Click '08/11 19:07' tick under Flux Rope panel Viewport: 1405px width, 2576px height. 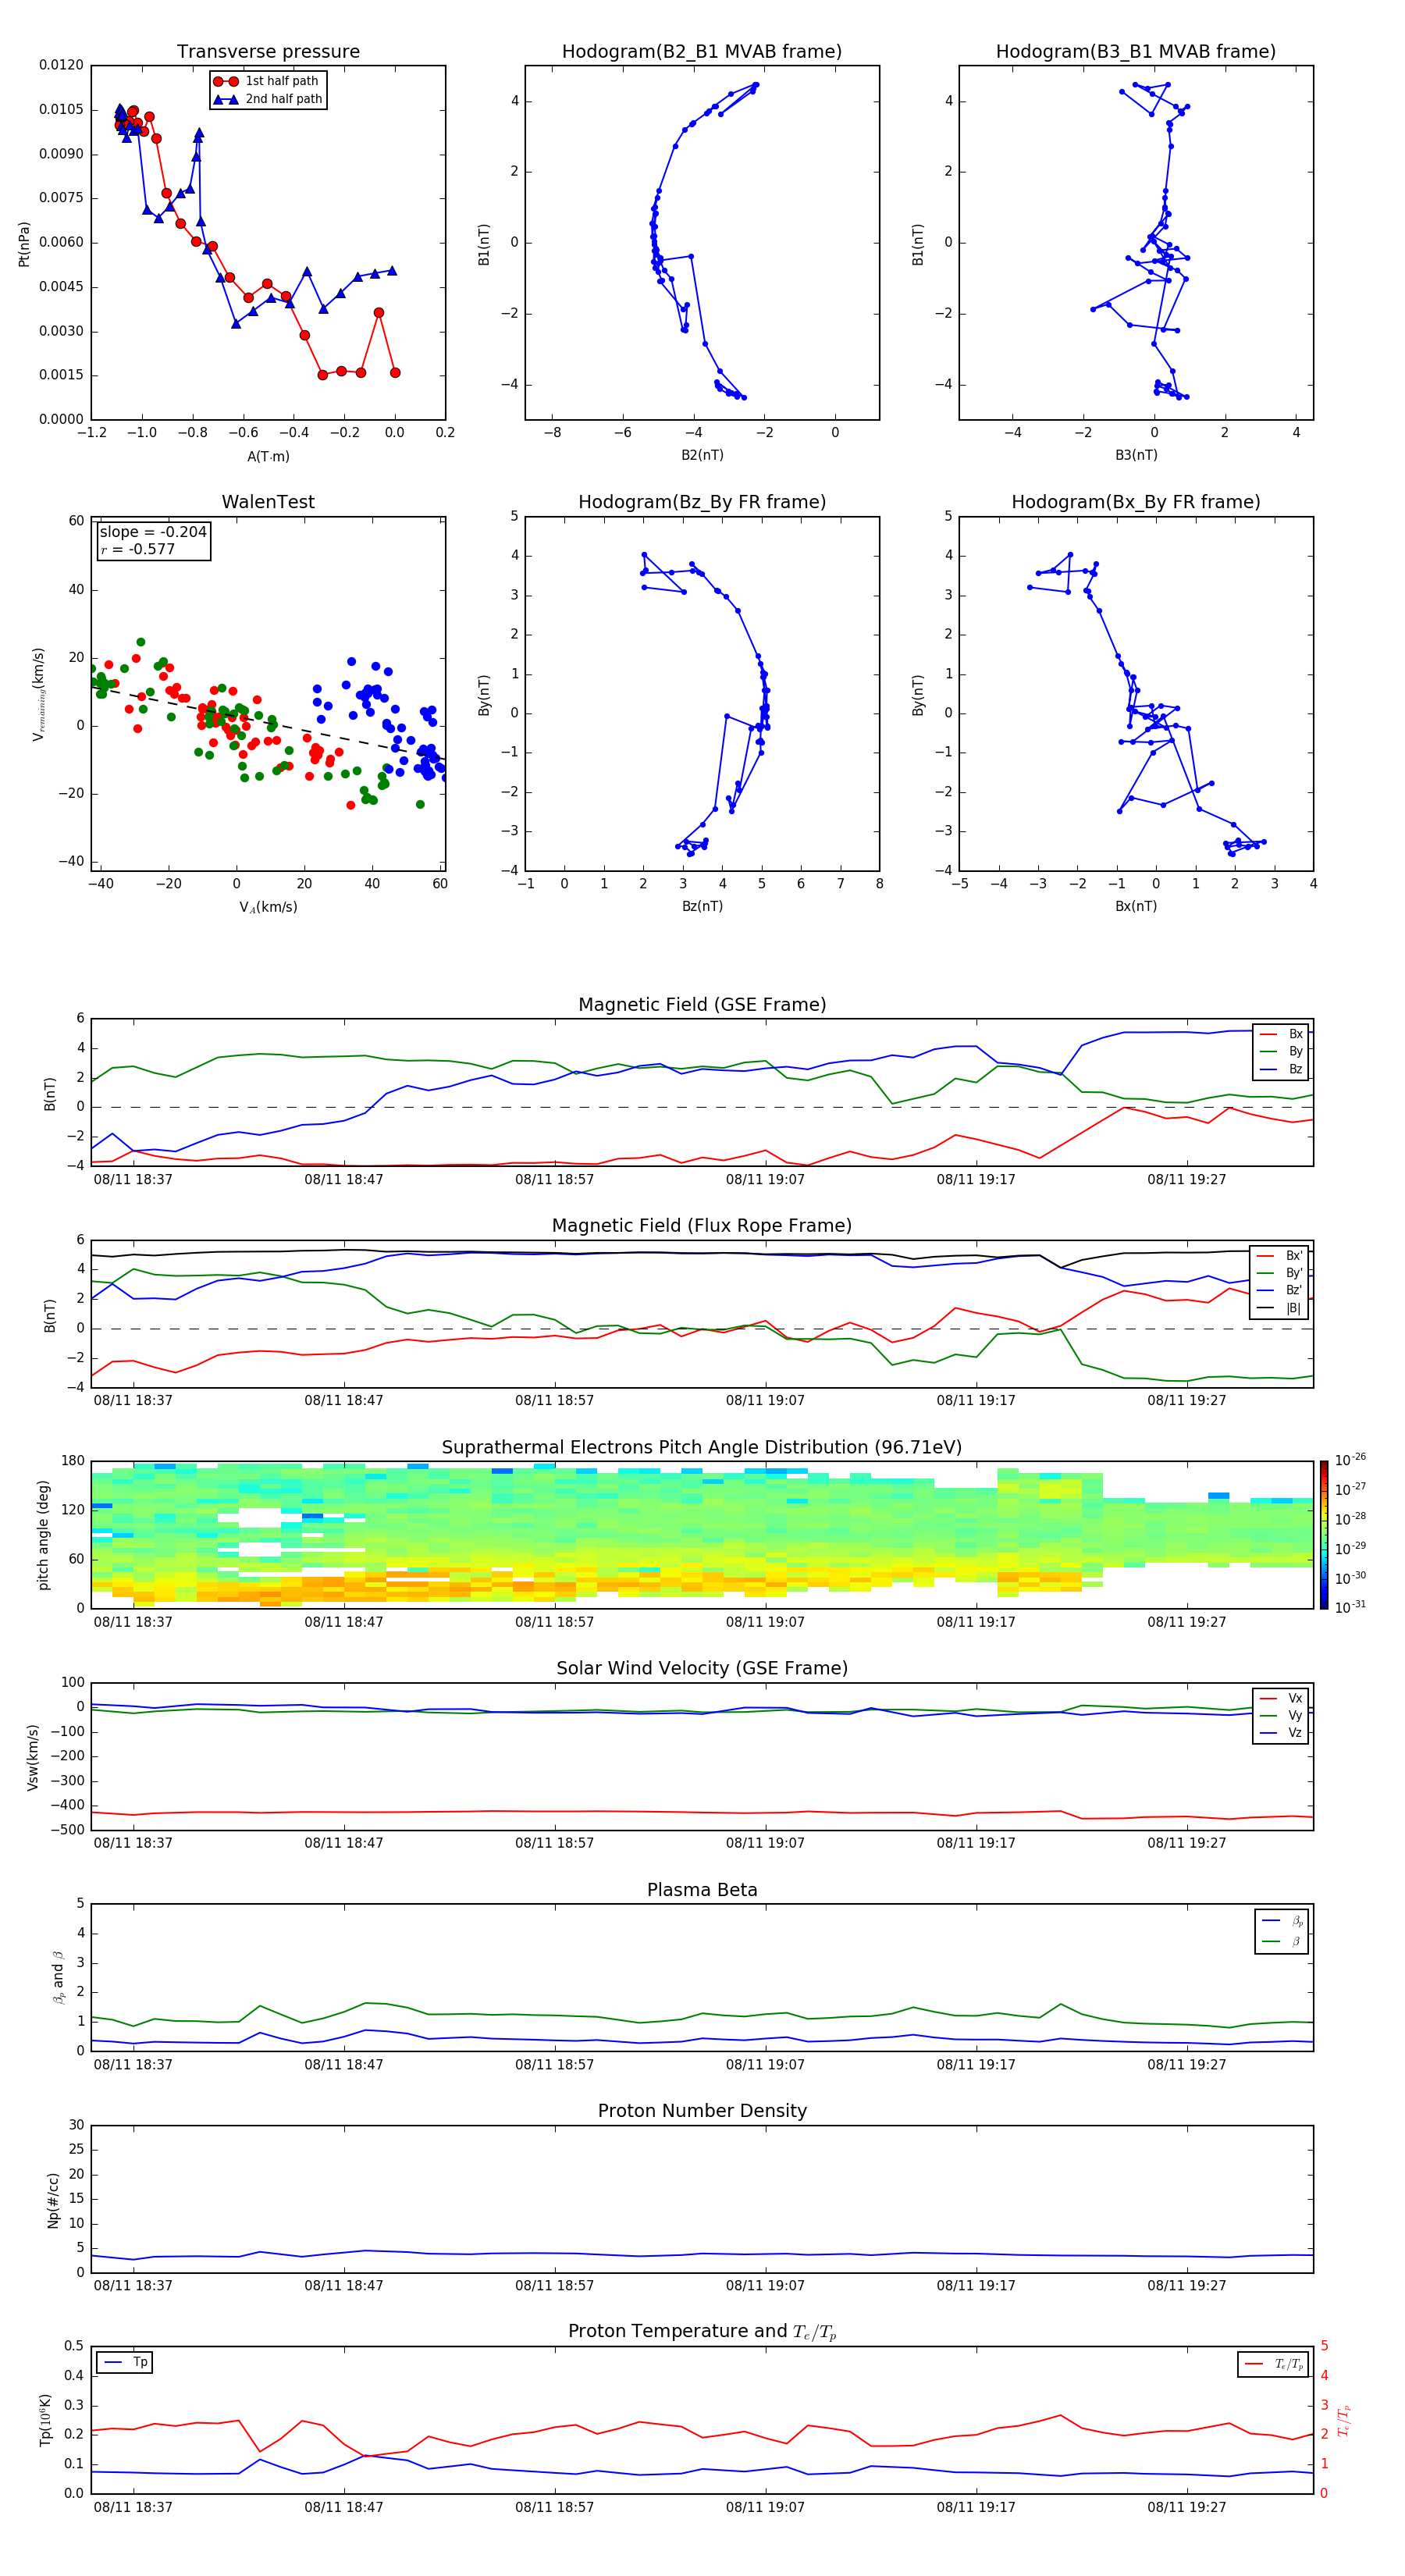click(765, 1401)
